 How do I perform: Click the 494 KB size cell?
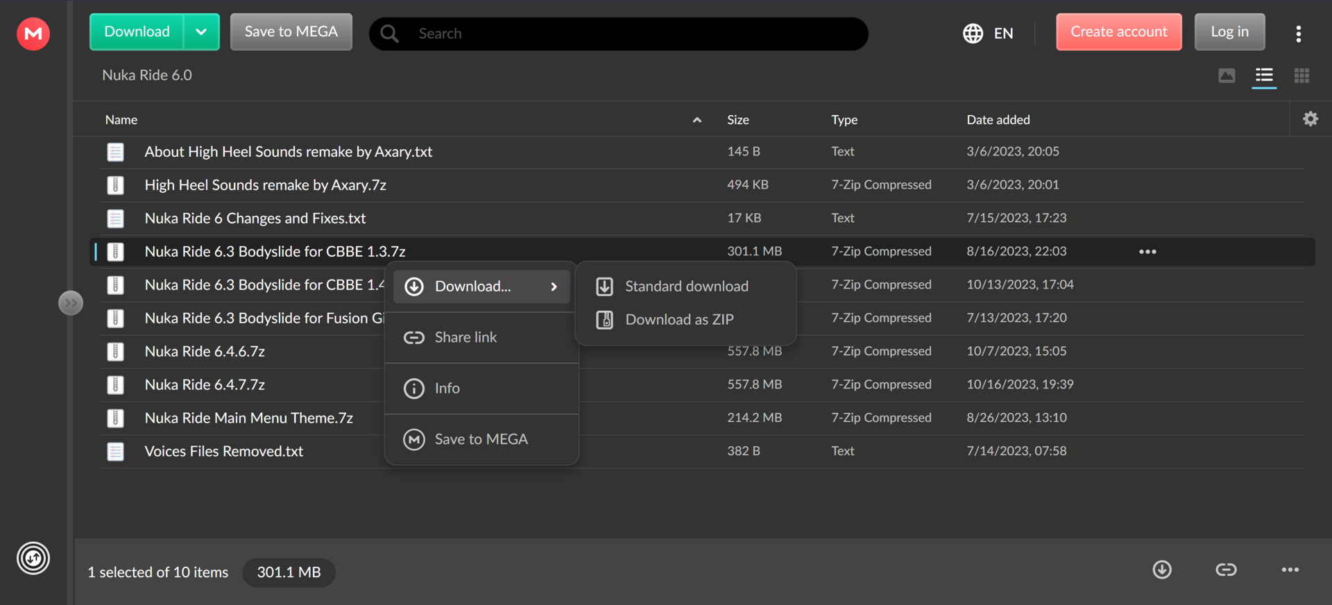747,185
